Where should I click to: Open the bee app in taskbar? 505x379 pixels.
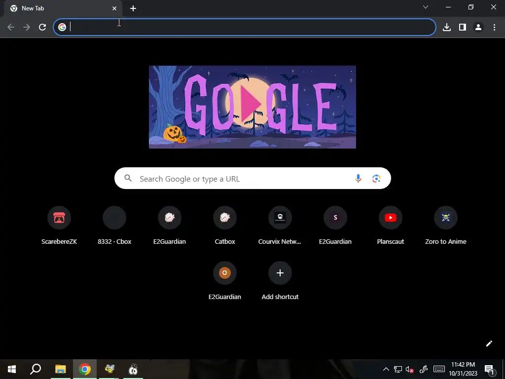109,369
